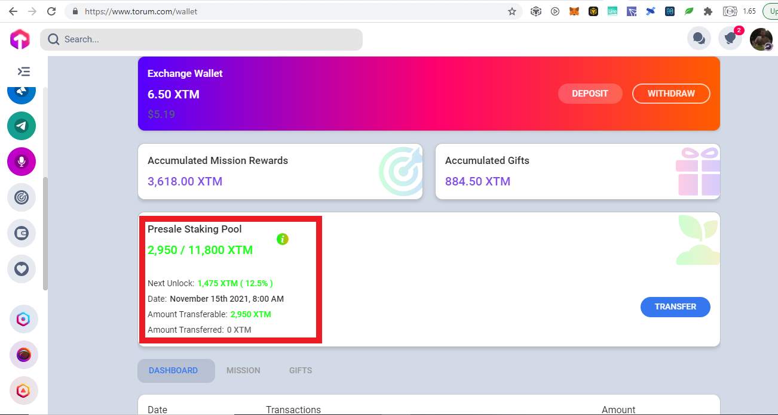Open the mission target sidebar icon
The height and width of the screenshot is (415, 778).
[22, 197]
